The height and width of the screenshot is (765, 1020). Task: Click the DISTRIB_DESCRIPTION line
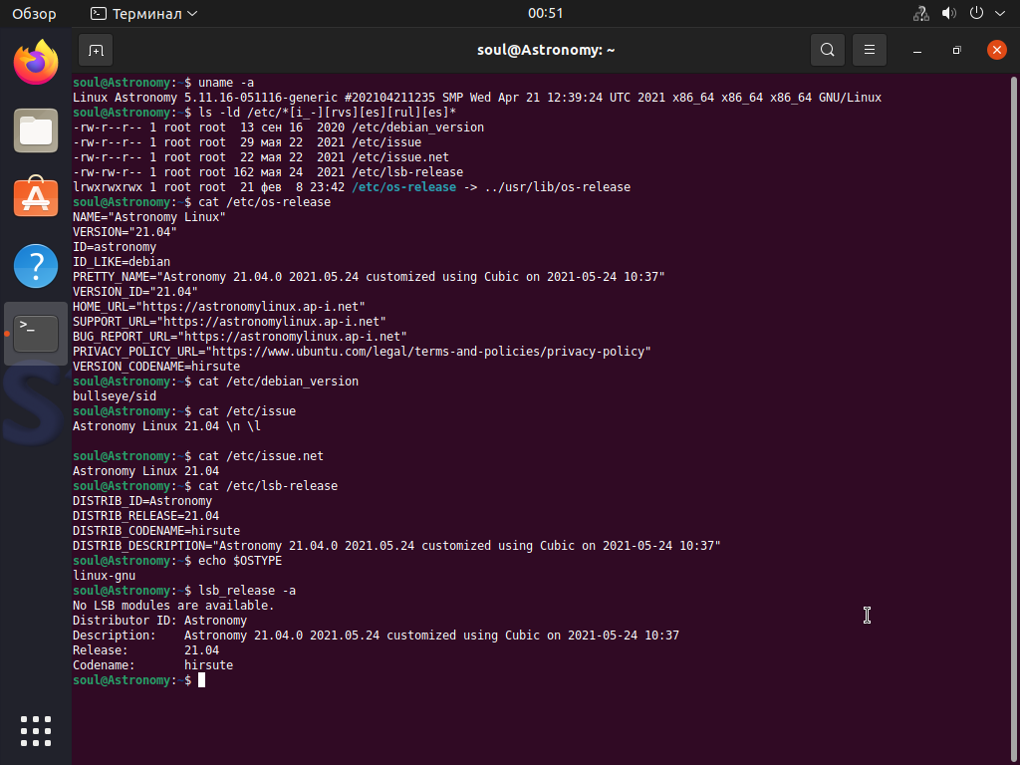pyautogui.click(x=396, y=546)
